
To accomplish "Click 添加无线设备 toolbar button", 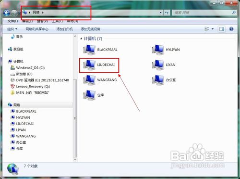I will (x=90, y=29).
